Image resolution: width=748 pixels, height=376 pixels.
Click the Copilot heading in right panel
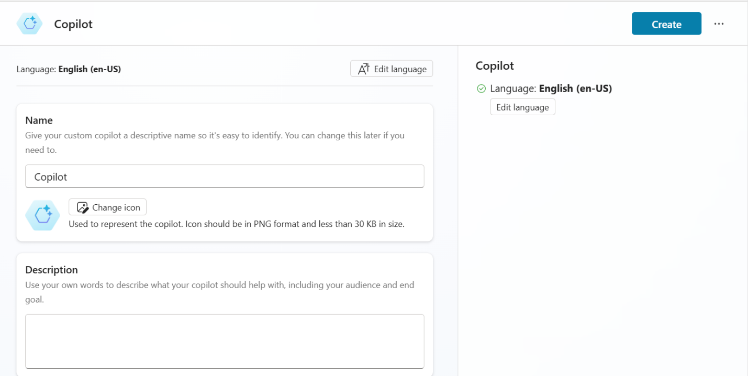point(495,65)
